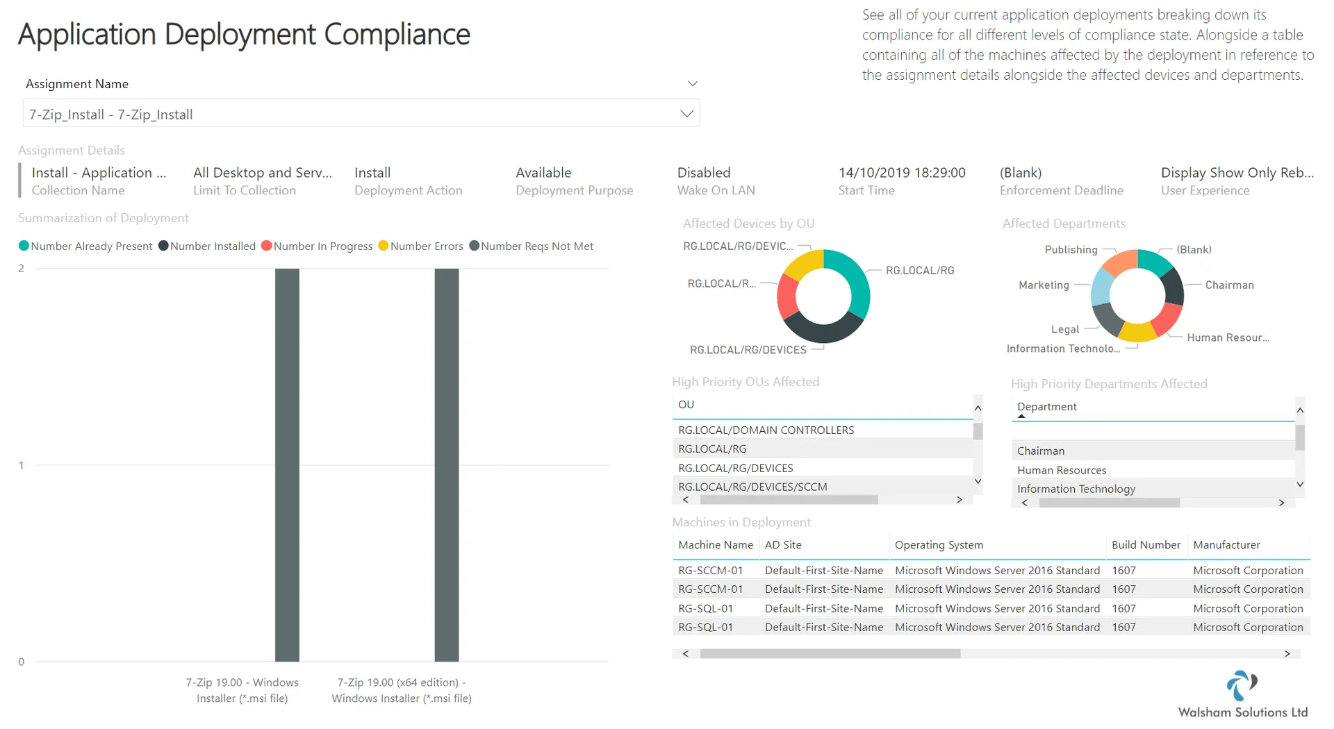Click the Number In Progress legend marker
The width and height of the screenshot is (1334, 729).
click(266, 246)
